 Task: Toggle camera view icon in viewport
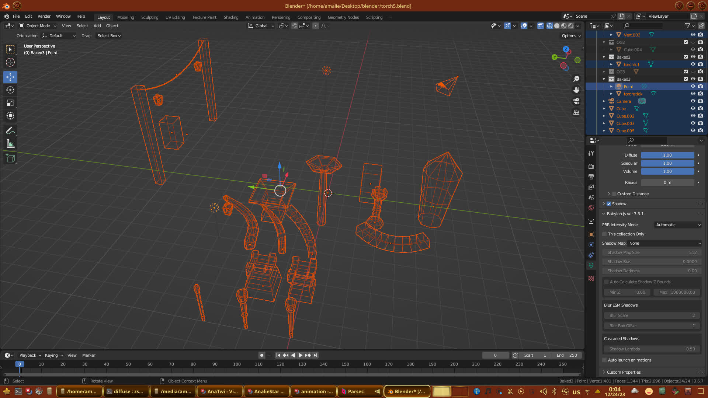click(576, 101)
